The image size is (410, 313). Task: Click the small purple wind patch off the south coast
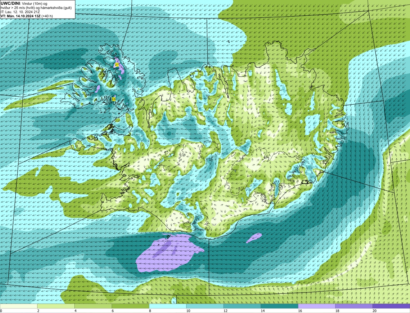click(254, 238)
